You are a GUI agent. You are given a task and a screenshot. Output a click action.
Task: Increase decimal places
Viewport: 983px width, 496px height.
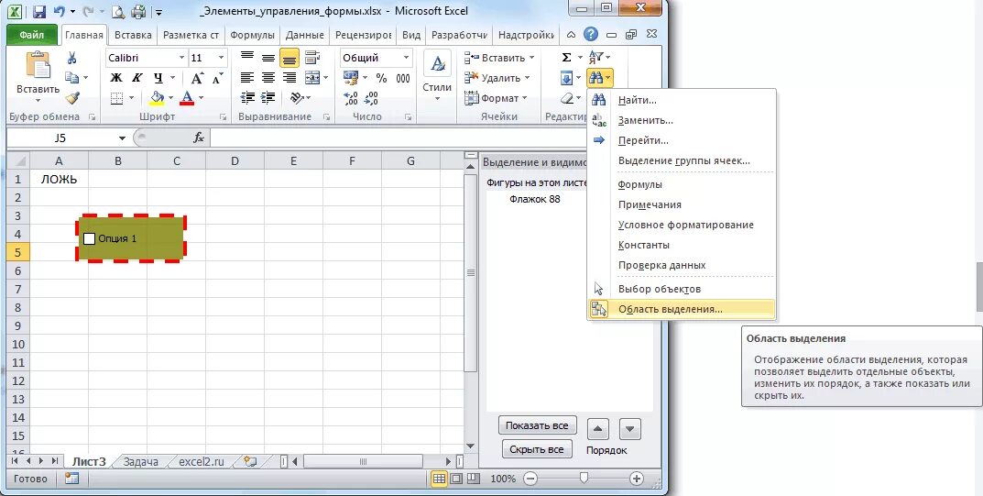[x=351, y=98]
